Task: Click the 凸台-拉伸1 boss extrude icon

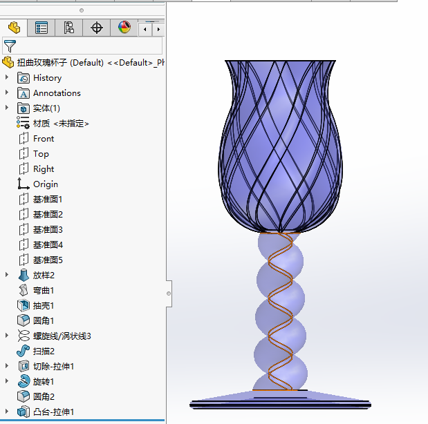Action: coord(24,412)
